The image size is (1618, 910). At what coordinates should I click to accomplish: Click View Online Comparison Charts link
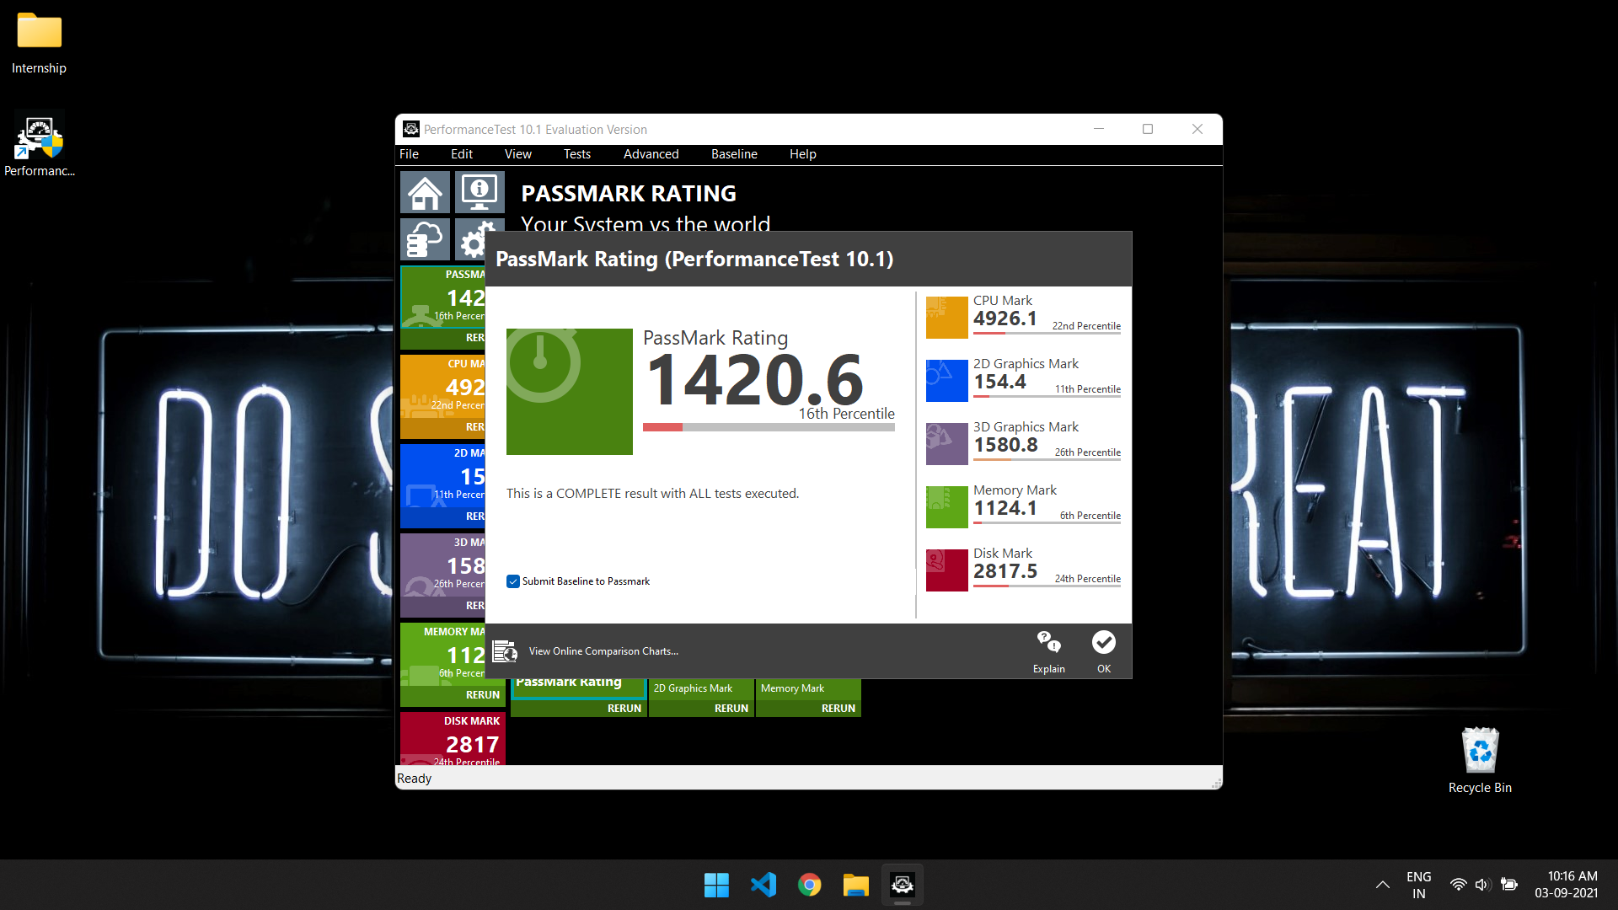tap(603, 651)
